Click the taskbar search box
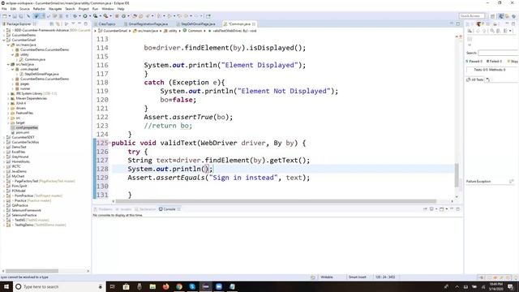This screenshot has height=292, width=519. point(59,286)
